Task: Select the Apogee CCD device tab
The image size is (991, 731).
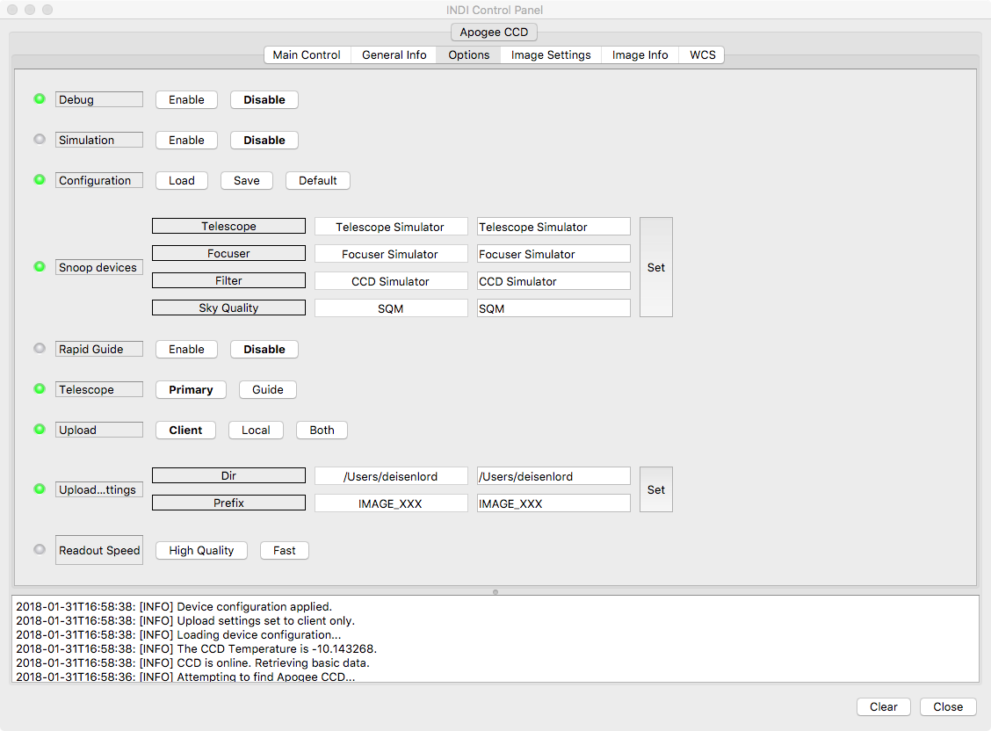Action: click(x=495, y=33)
